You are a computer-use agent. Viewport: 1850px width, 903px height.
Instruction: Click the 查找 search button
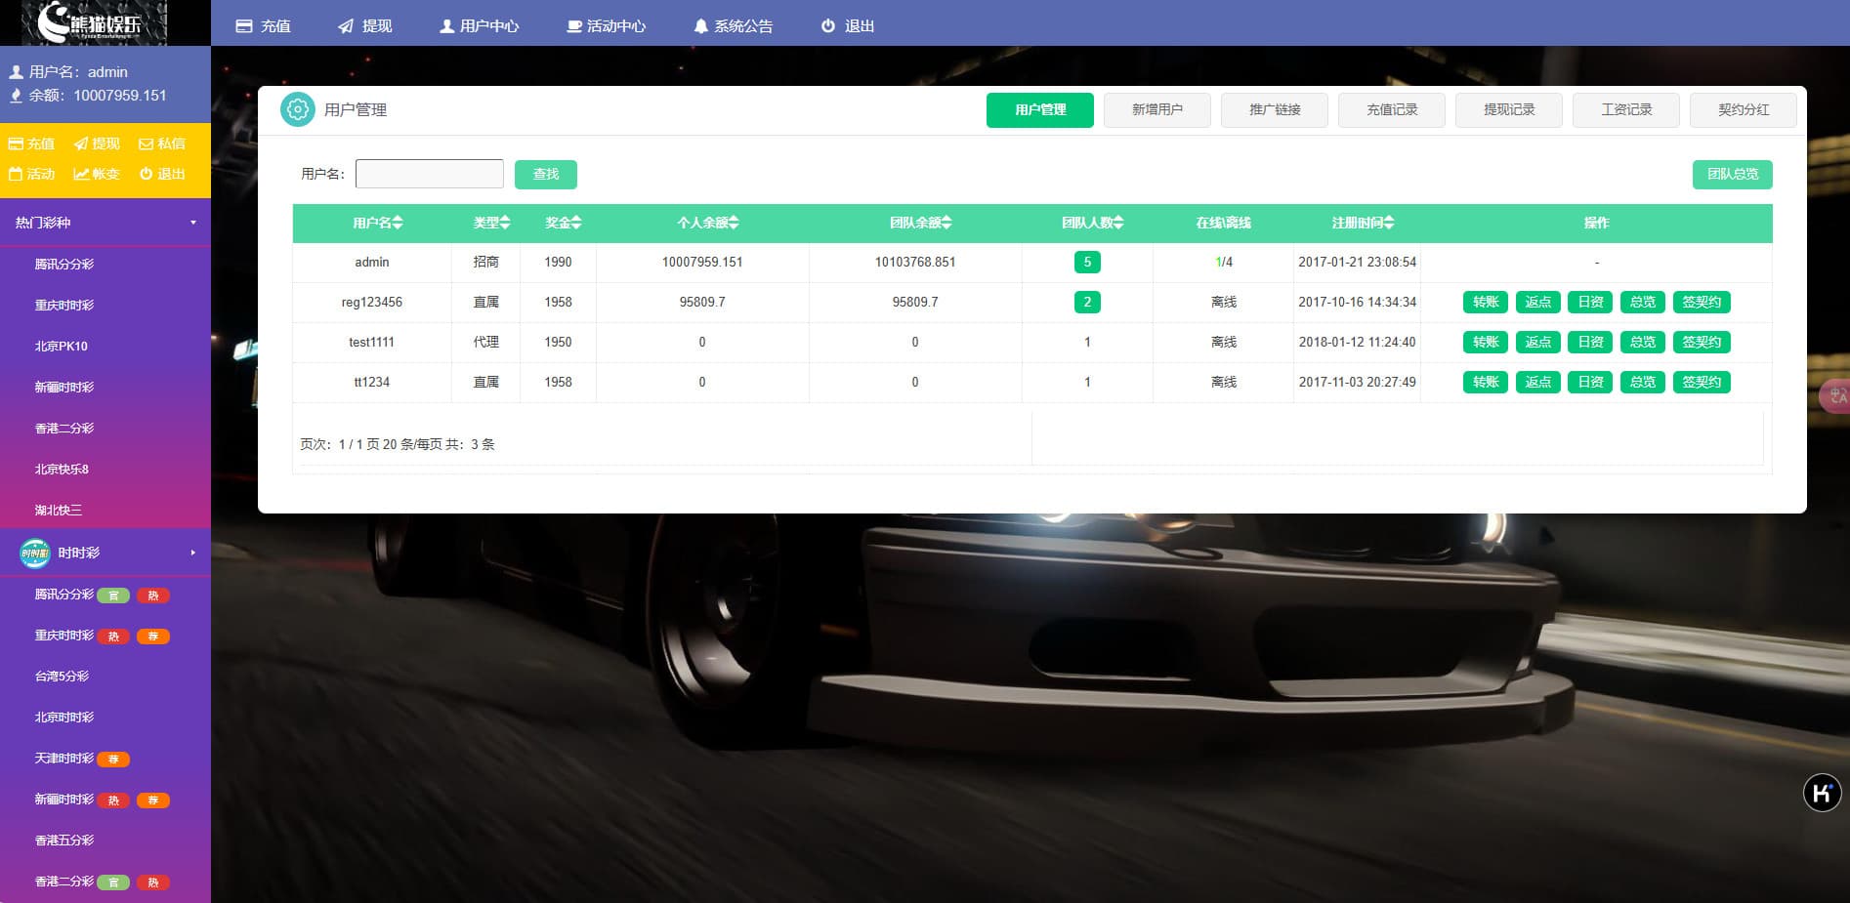(545, 174)
